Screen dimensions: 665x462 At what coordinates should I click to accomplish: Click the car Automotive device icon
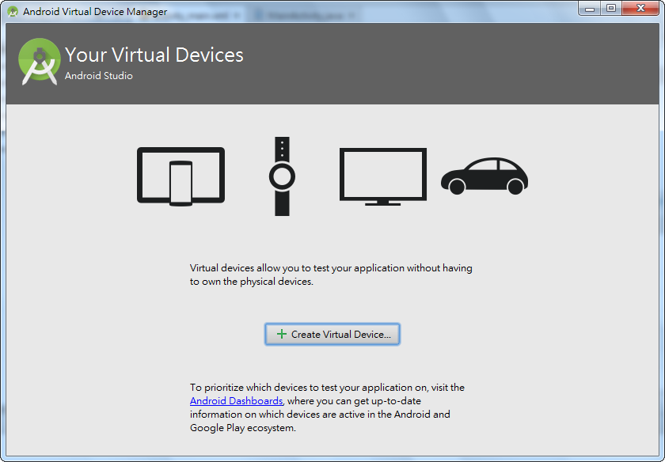tap(484, 176)
